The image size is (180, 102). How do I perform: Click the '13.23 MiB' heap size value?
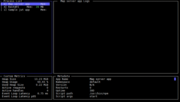tap(41, 79)
